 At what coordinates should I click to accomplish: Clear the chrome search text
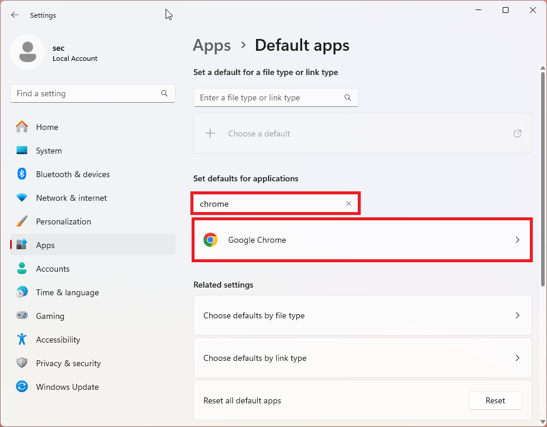click(x=348, y=203)
